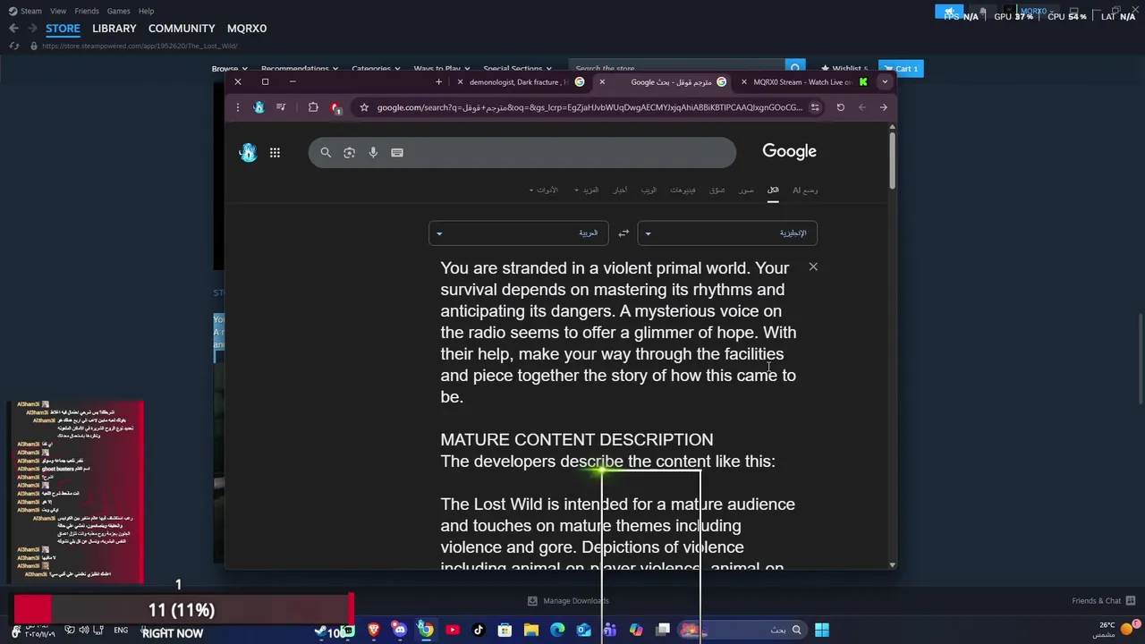Select the وضع AI search tab

805,191
